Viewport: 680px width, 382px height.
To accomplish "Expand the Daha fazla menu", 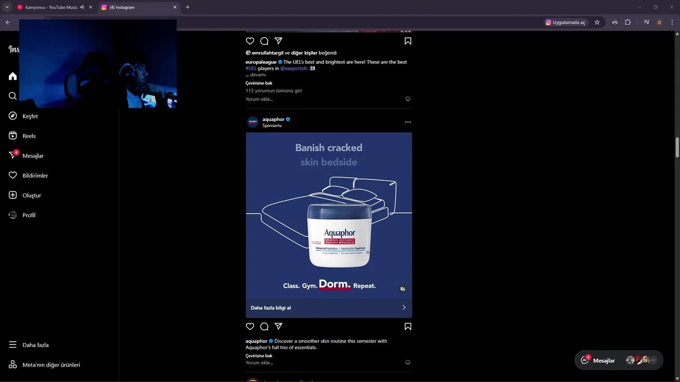I will pos(29,345).
